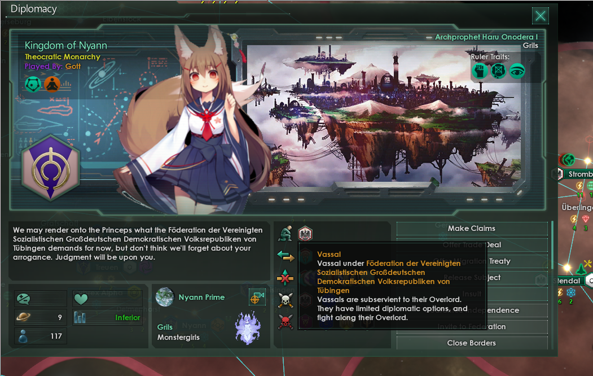Click the green ethics icon under Played By
This screenshot has height=376, width=593.
point(33,84)
